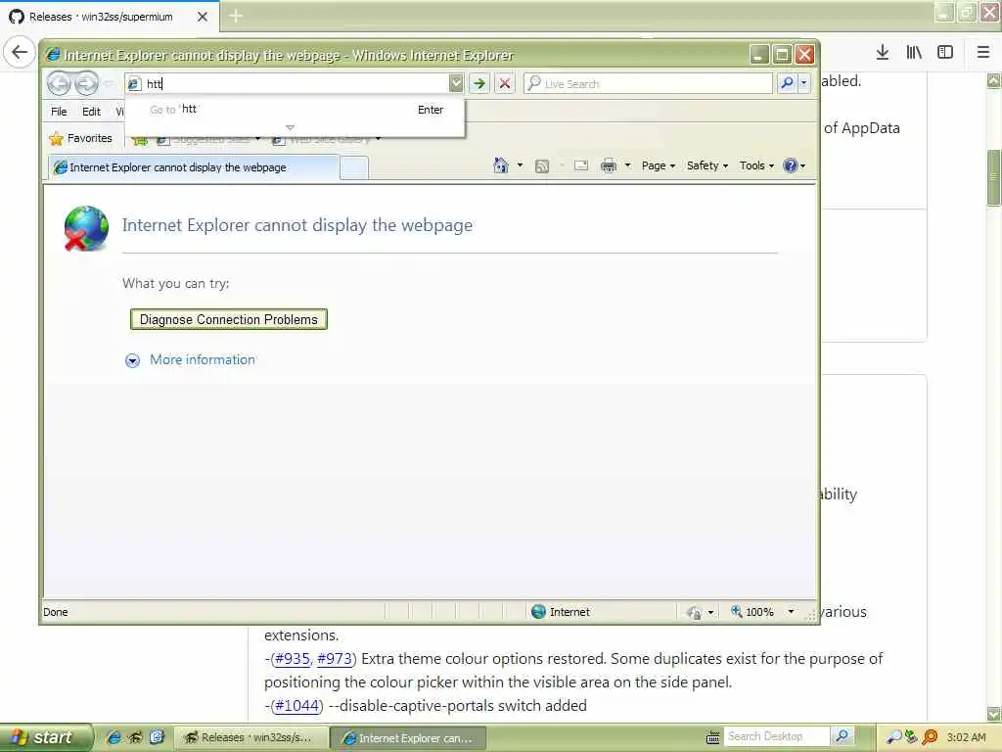Click the blue Help question mark icon

(791, 165)
